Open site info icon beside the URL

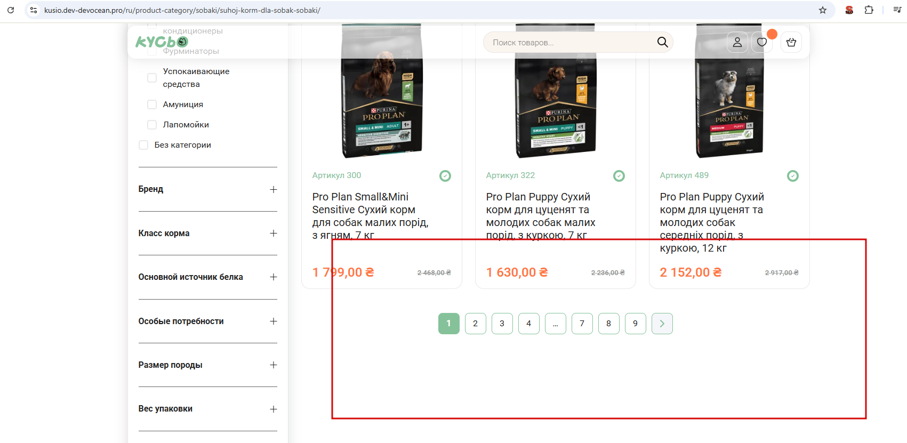coord(34,10)
